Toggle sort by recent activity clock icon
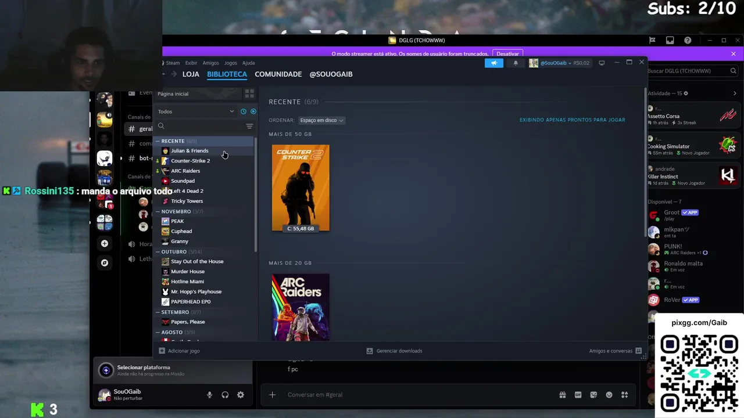Screen dimensions: 744x418 pos(244,111)
